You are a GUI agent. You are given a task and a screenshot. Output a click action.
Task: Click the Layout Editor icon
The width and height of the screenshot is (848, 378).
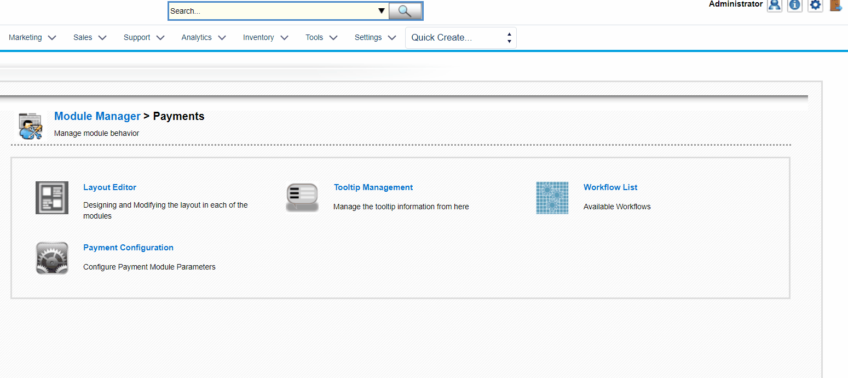52,198
